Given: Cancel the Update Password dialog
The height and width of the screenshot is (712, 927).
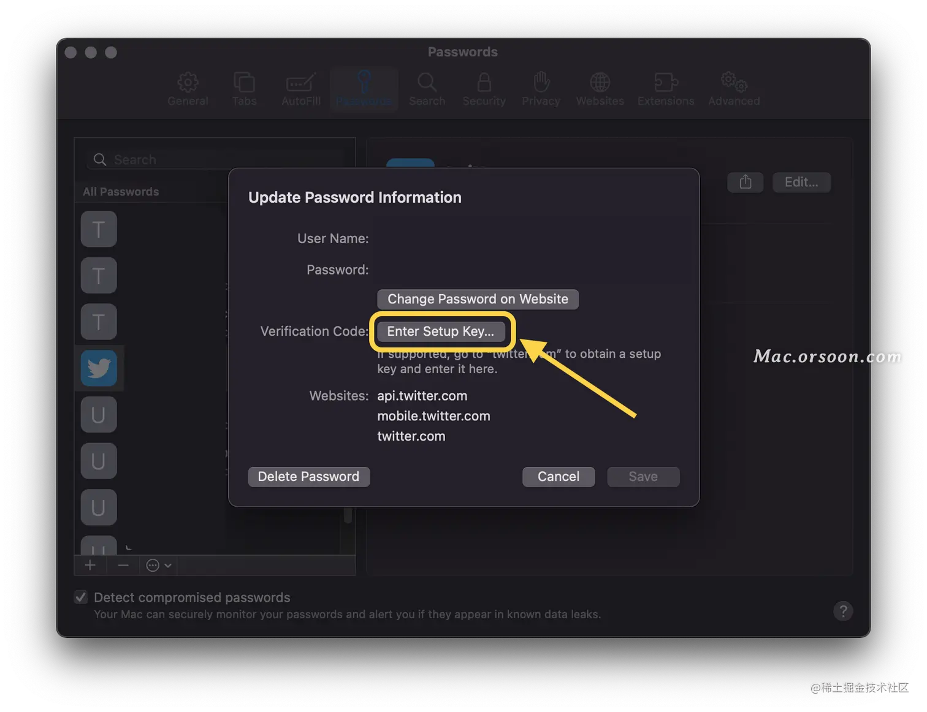Looking at the screenshot, I should click(x=558, y=477).
